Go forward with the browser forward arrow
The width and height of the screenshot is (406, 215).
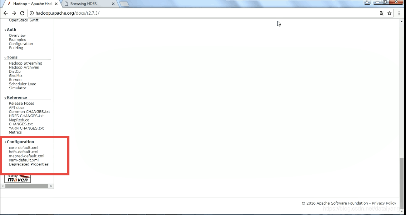tap(14, 13)
